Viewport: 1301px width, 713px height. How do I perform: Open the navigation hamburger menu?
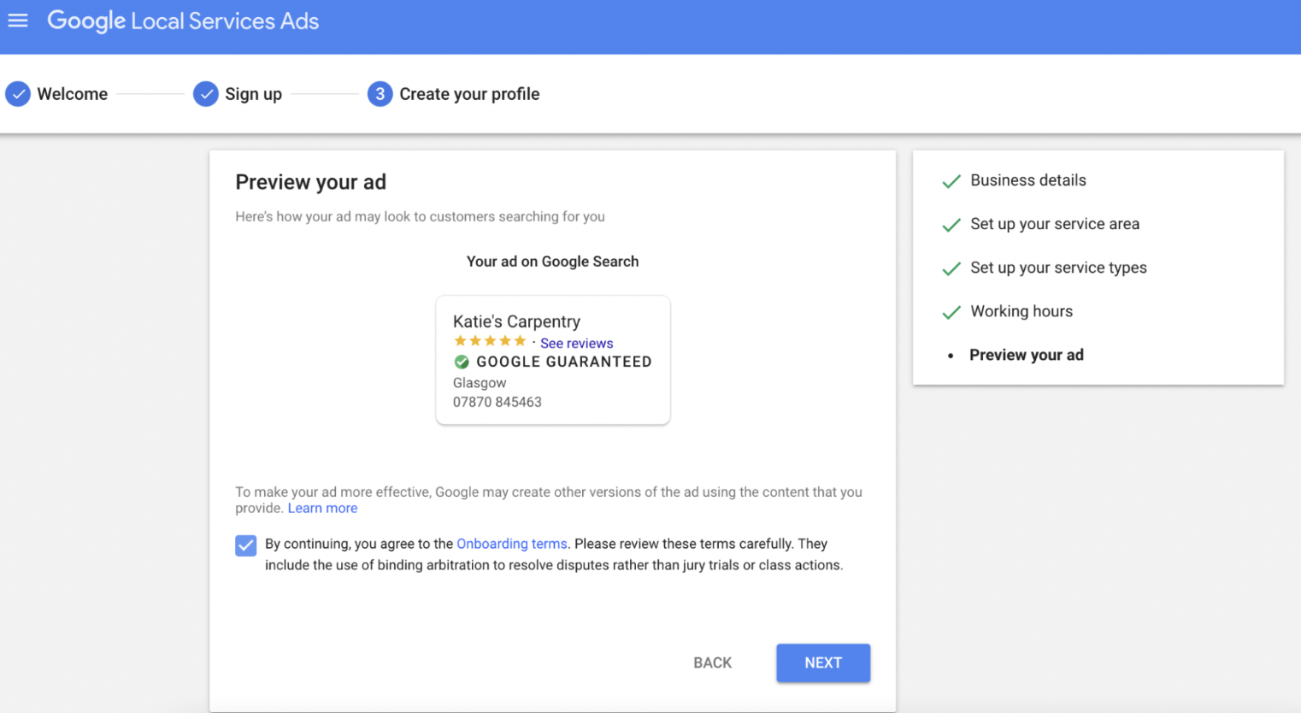click(x=18, y=21)
